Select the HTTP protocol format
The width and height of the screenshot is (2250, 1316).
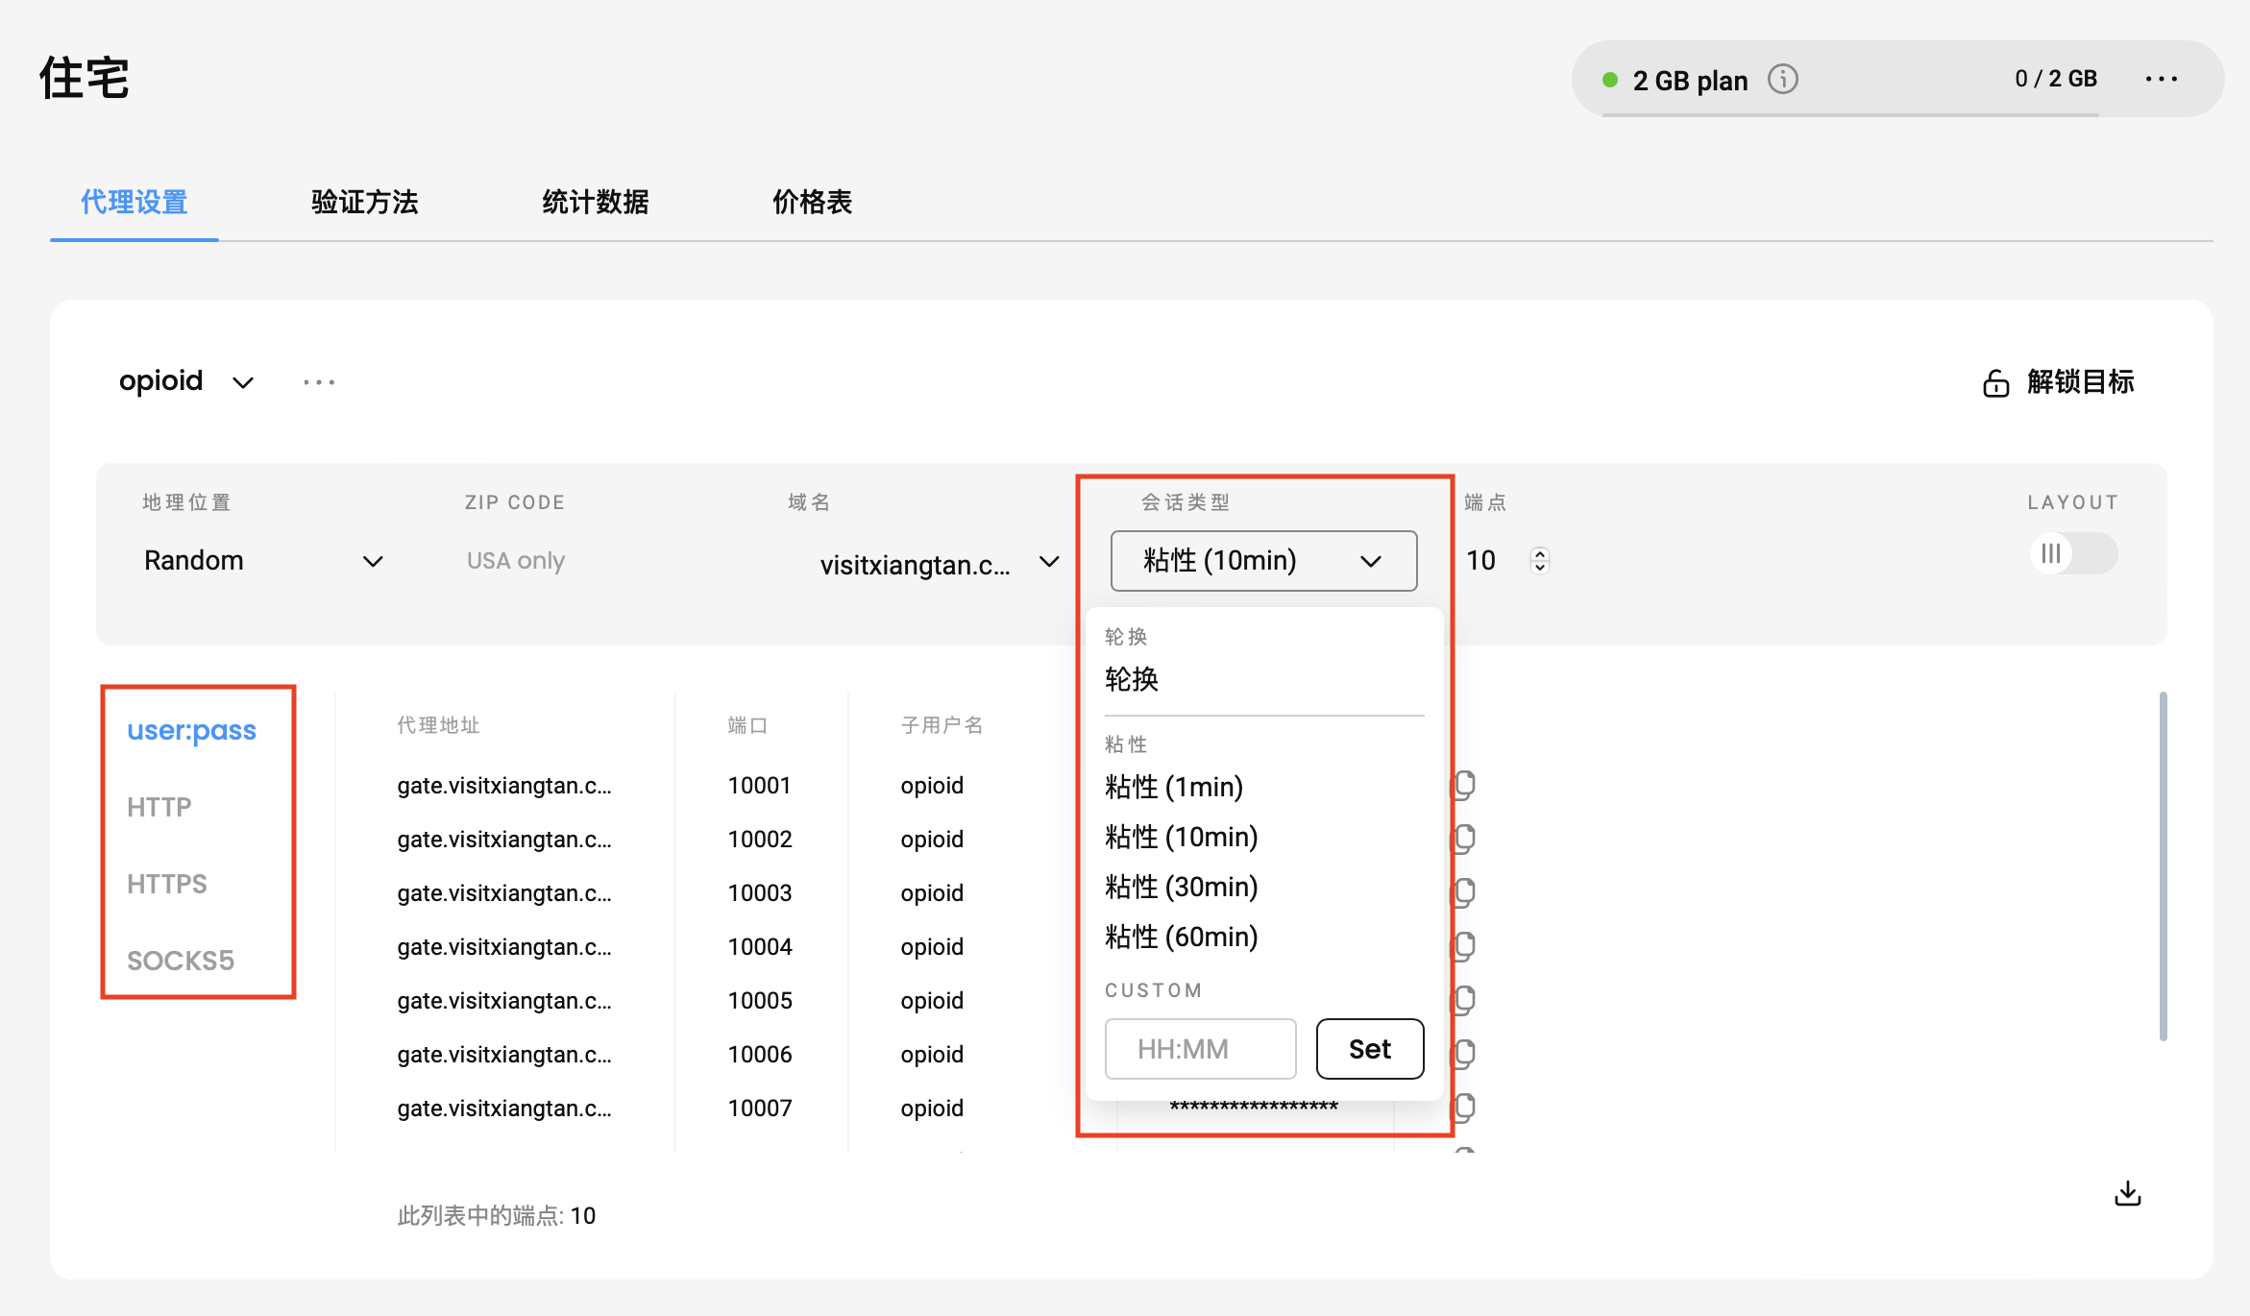159,807
